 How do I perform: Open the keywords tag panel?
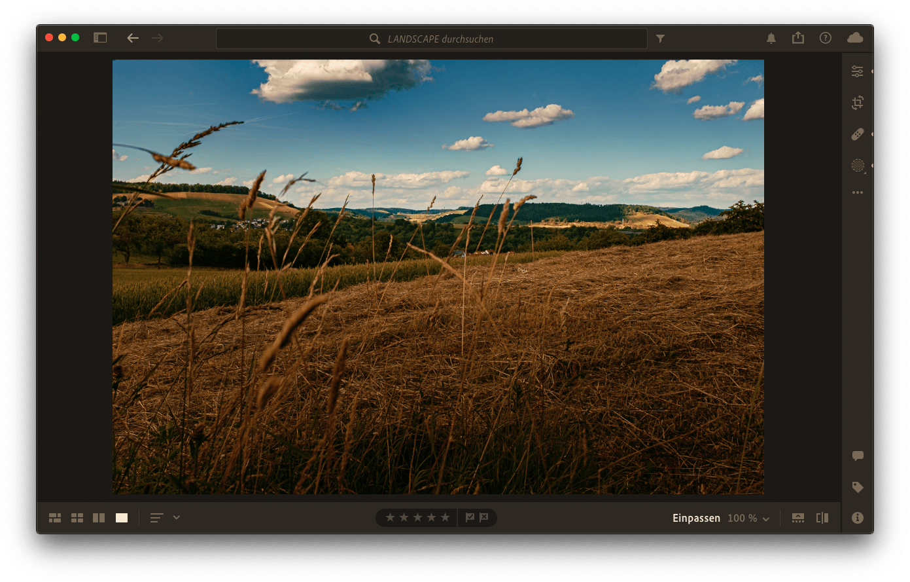pyautogui.click(x=858, y=487)
